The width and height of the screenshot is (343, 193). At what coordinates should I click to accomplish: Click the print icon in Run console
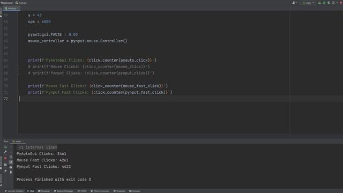(11, 167)
